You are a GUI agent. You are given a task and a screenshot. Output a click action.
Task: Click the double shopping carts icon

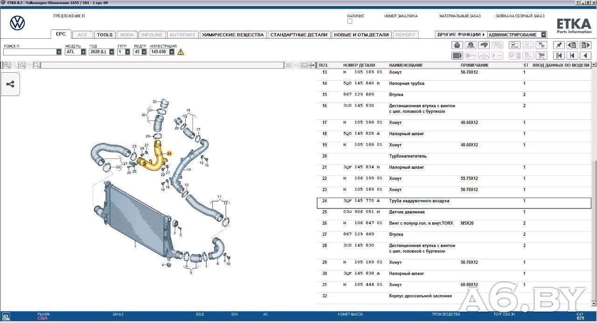[541, 45]
